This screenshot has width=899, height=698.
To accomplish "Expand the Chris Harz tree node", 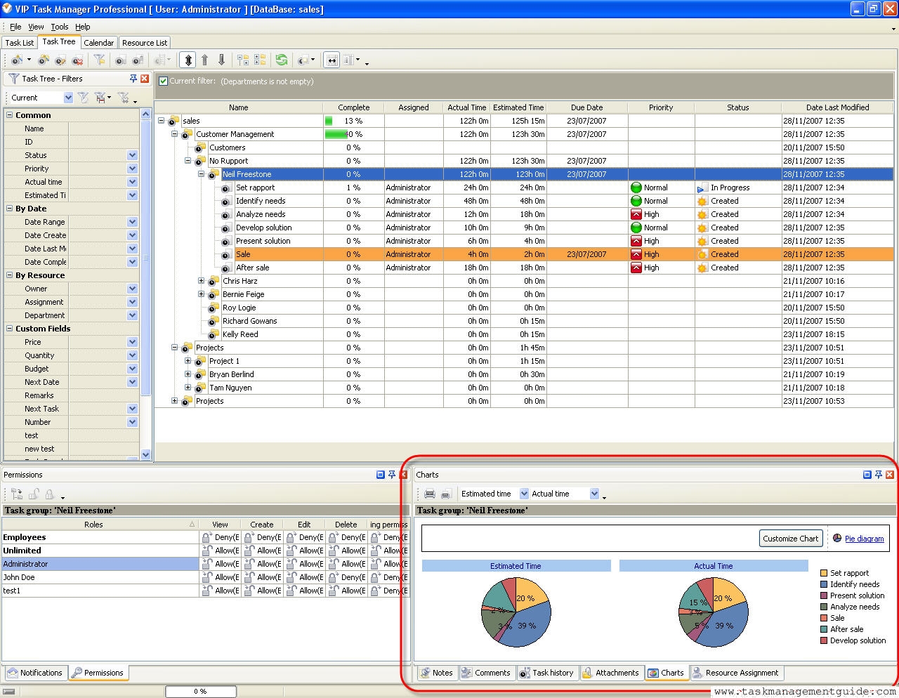I will pos(202,281).
